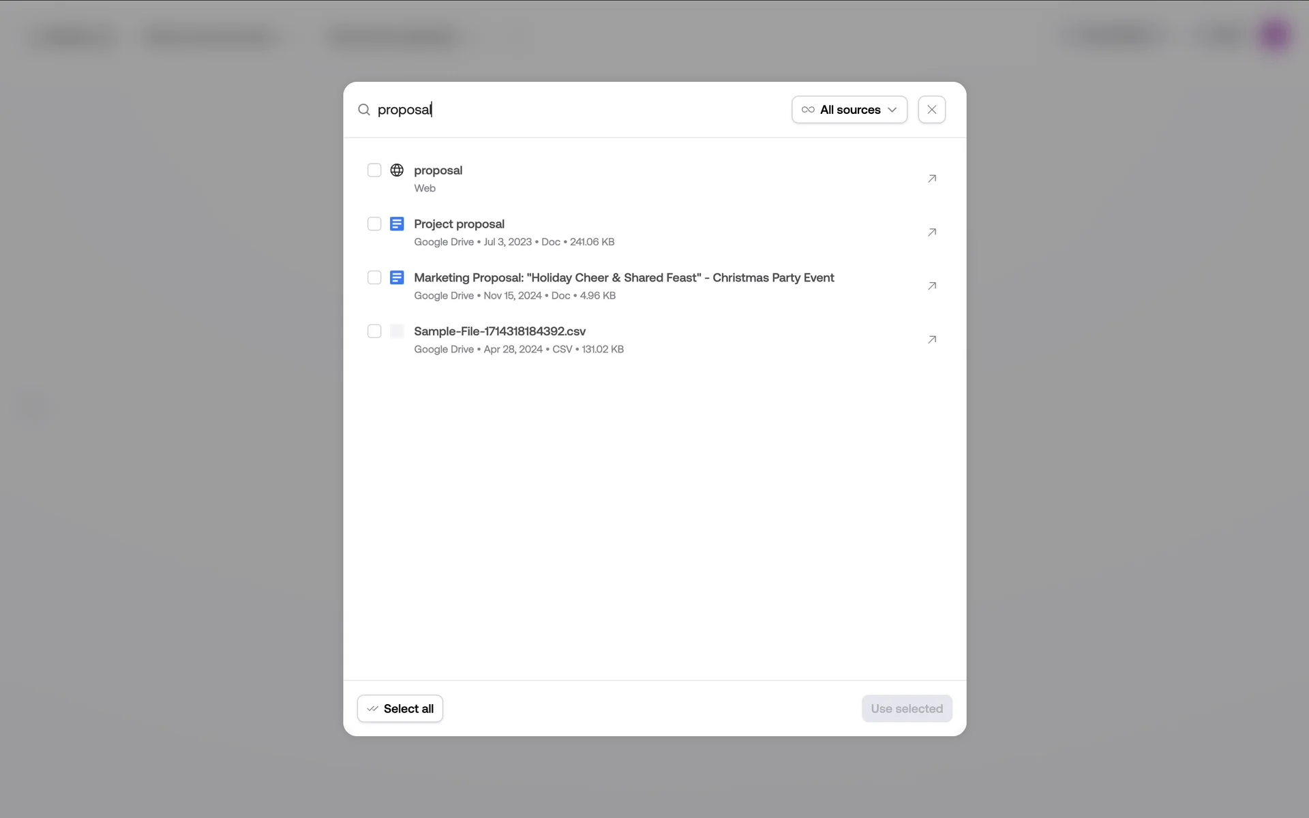Click the Project proposal result title

click(x=459, y=224)
